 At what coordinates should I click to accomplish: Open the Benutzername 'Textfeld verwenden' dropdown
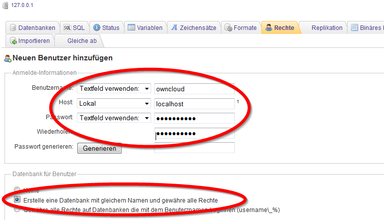coord(114,89)
